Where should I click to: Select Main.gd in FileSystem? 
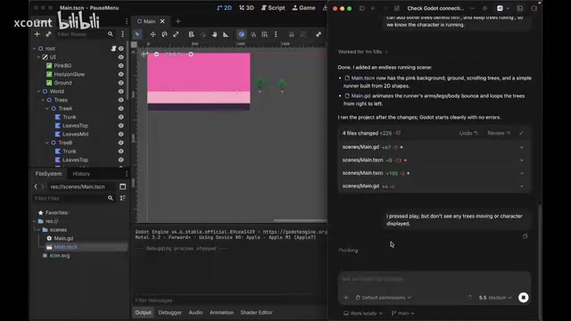point(63,238)
